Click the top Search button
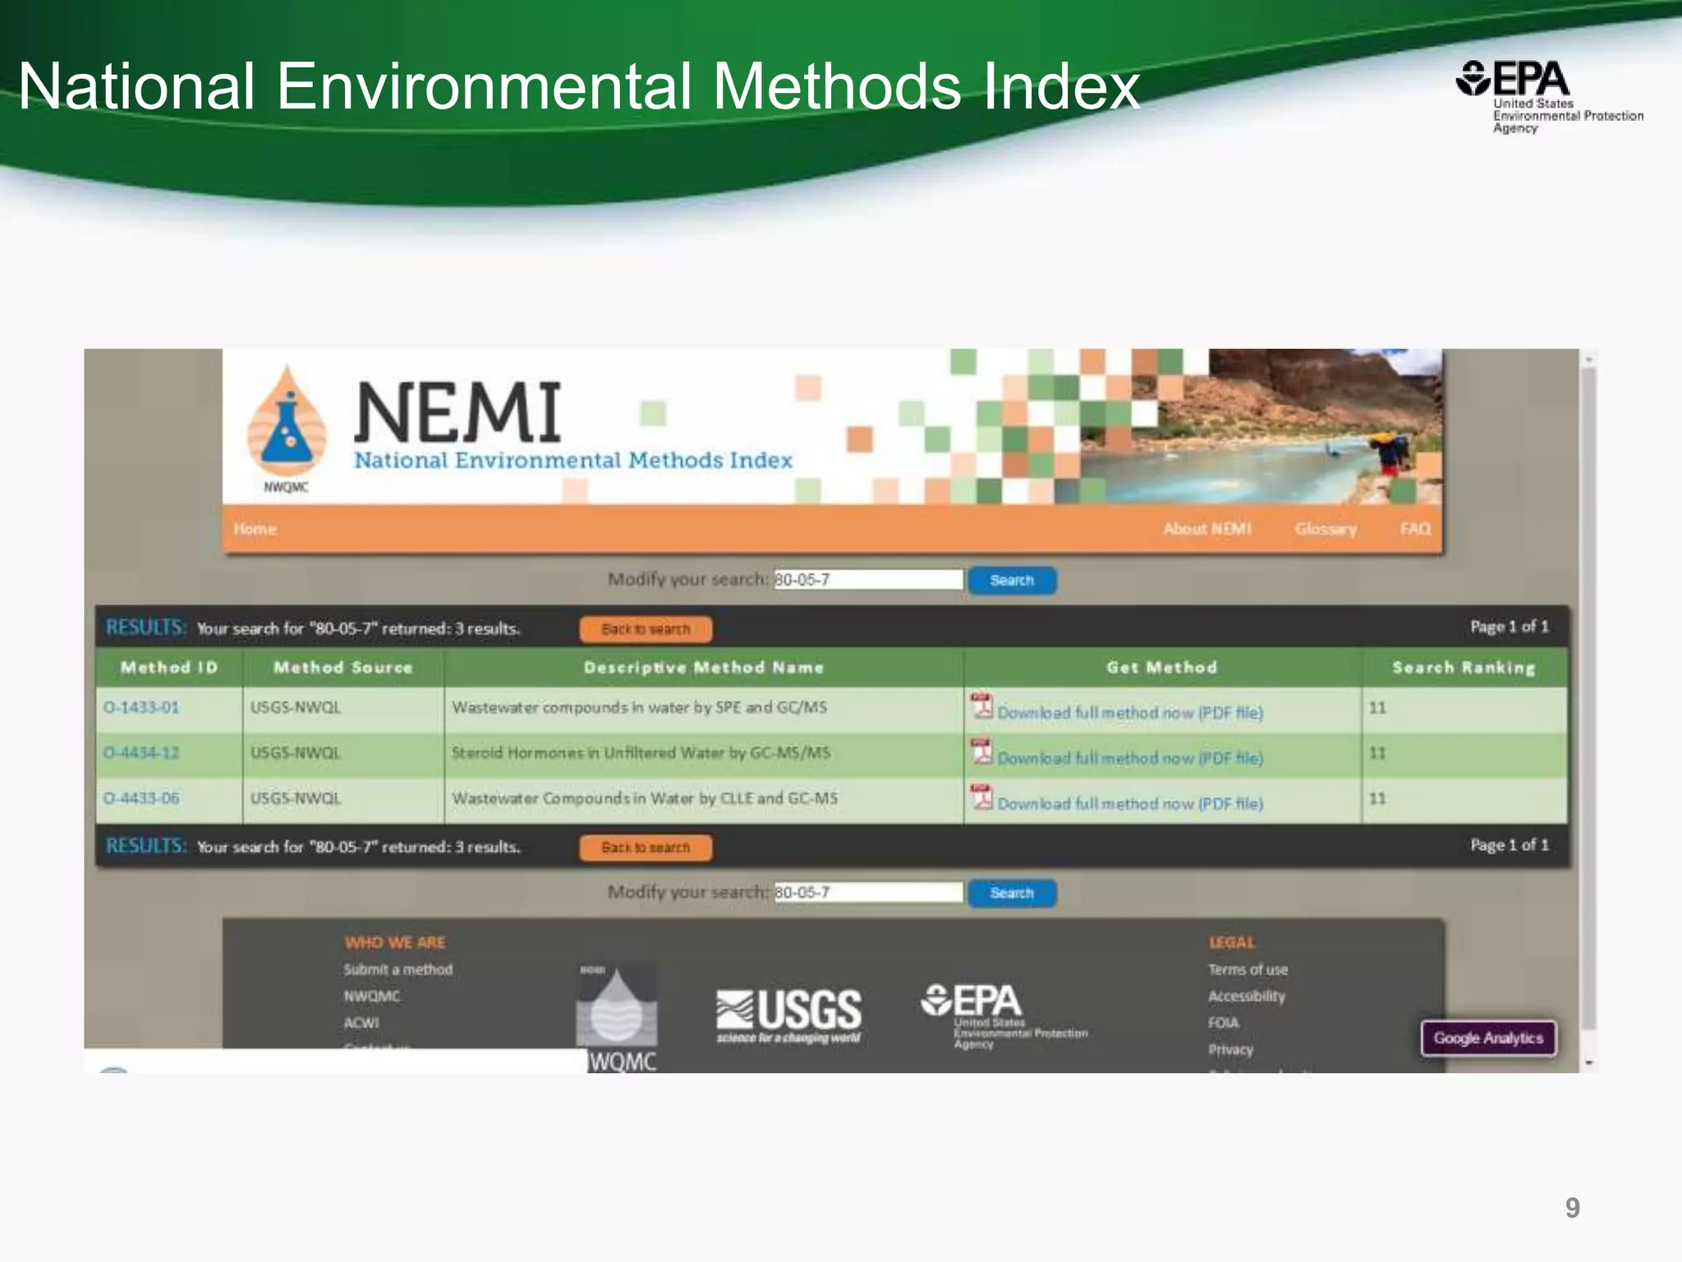1682x1262 pixels. pos(1012,580)
